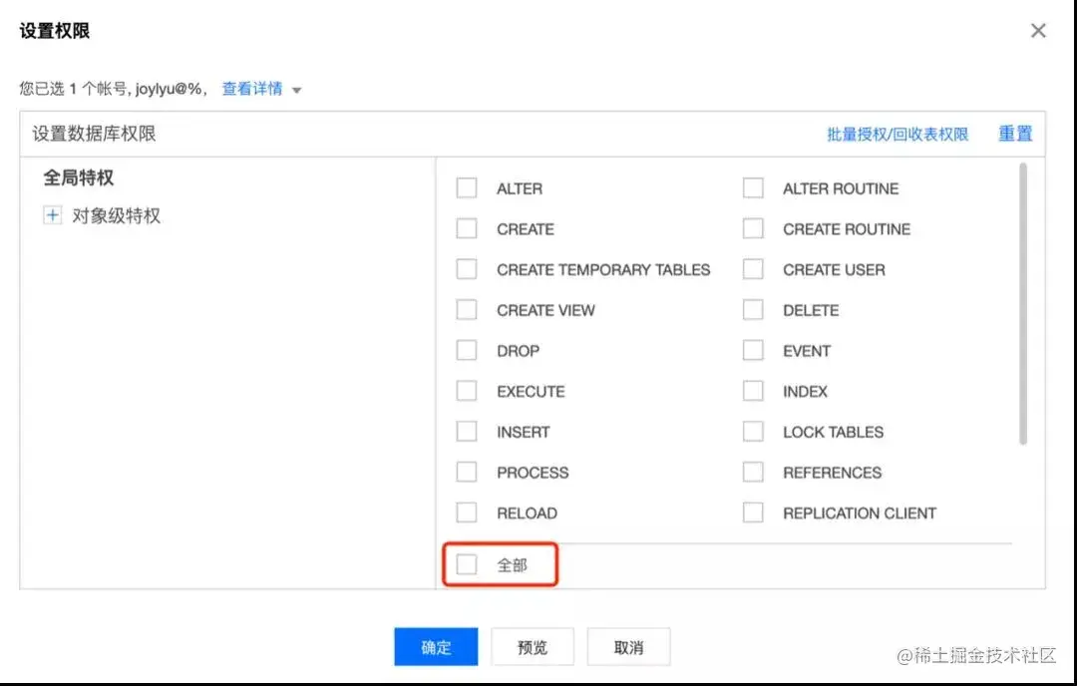Open the 查看详情 dropdown arrow

point(296,90)
